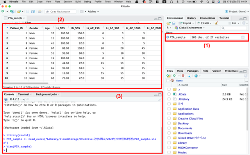This screenshot has height=155, width=250.
Task: Click the Open File folder icon
Action: click(x=19, y=11)
